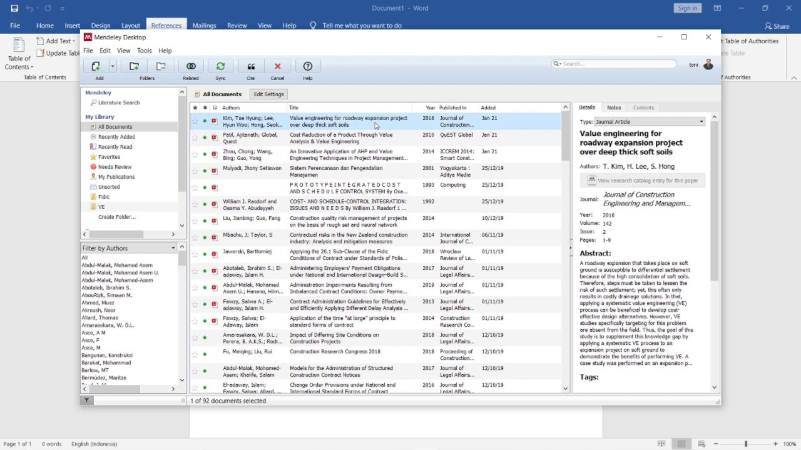Image resolution: width=801 pixels, height=450 pixels.
Task: Click Word zoom in plus icon
Action: point(775,444)
